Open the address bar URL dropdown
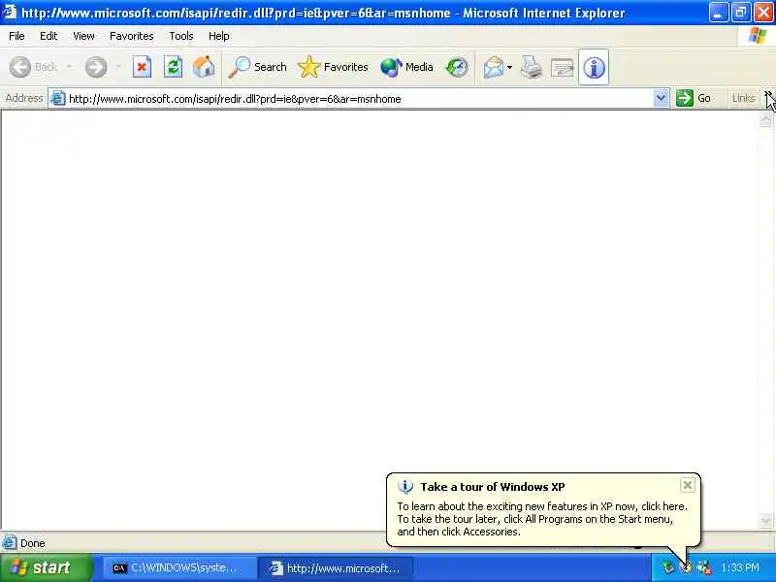Screen dimensions: 776x582 click(x=661, y=98)
